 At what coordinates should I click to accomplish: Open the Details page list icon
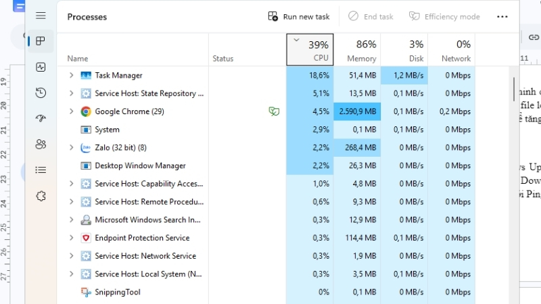click(x=41, y=170)
